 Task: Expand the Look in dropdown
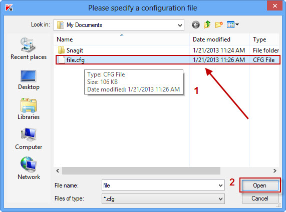pyautogui.click(x=180, y=25)
